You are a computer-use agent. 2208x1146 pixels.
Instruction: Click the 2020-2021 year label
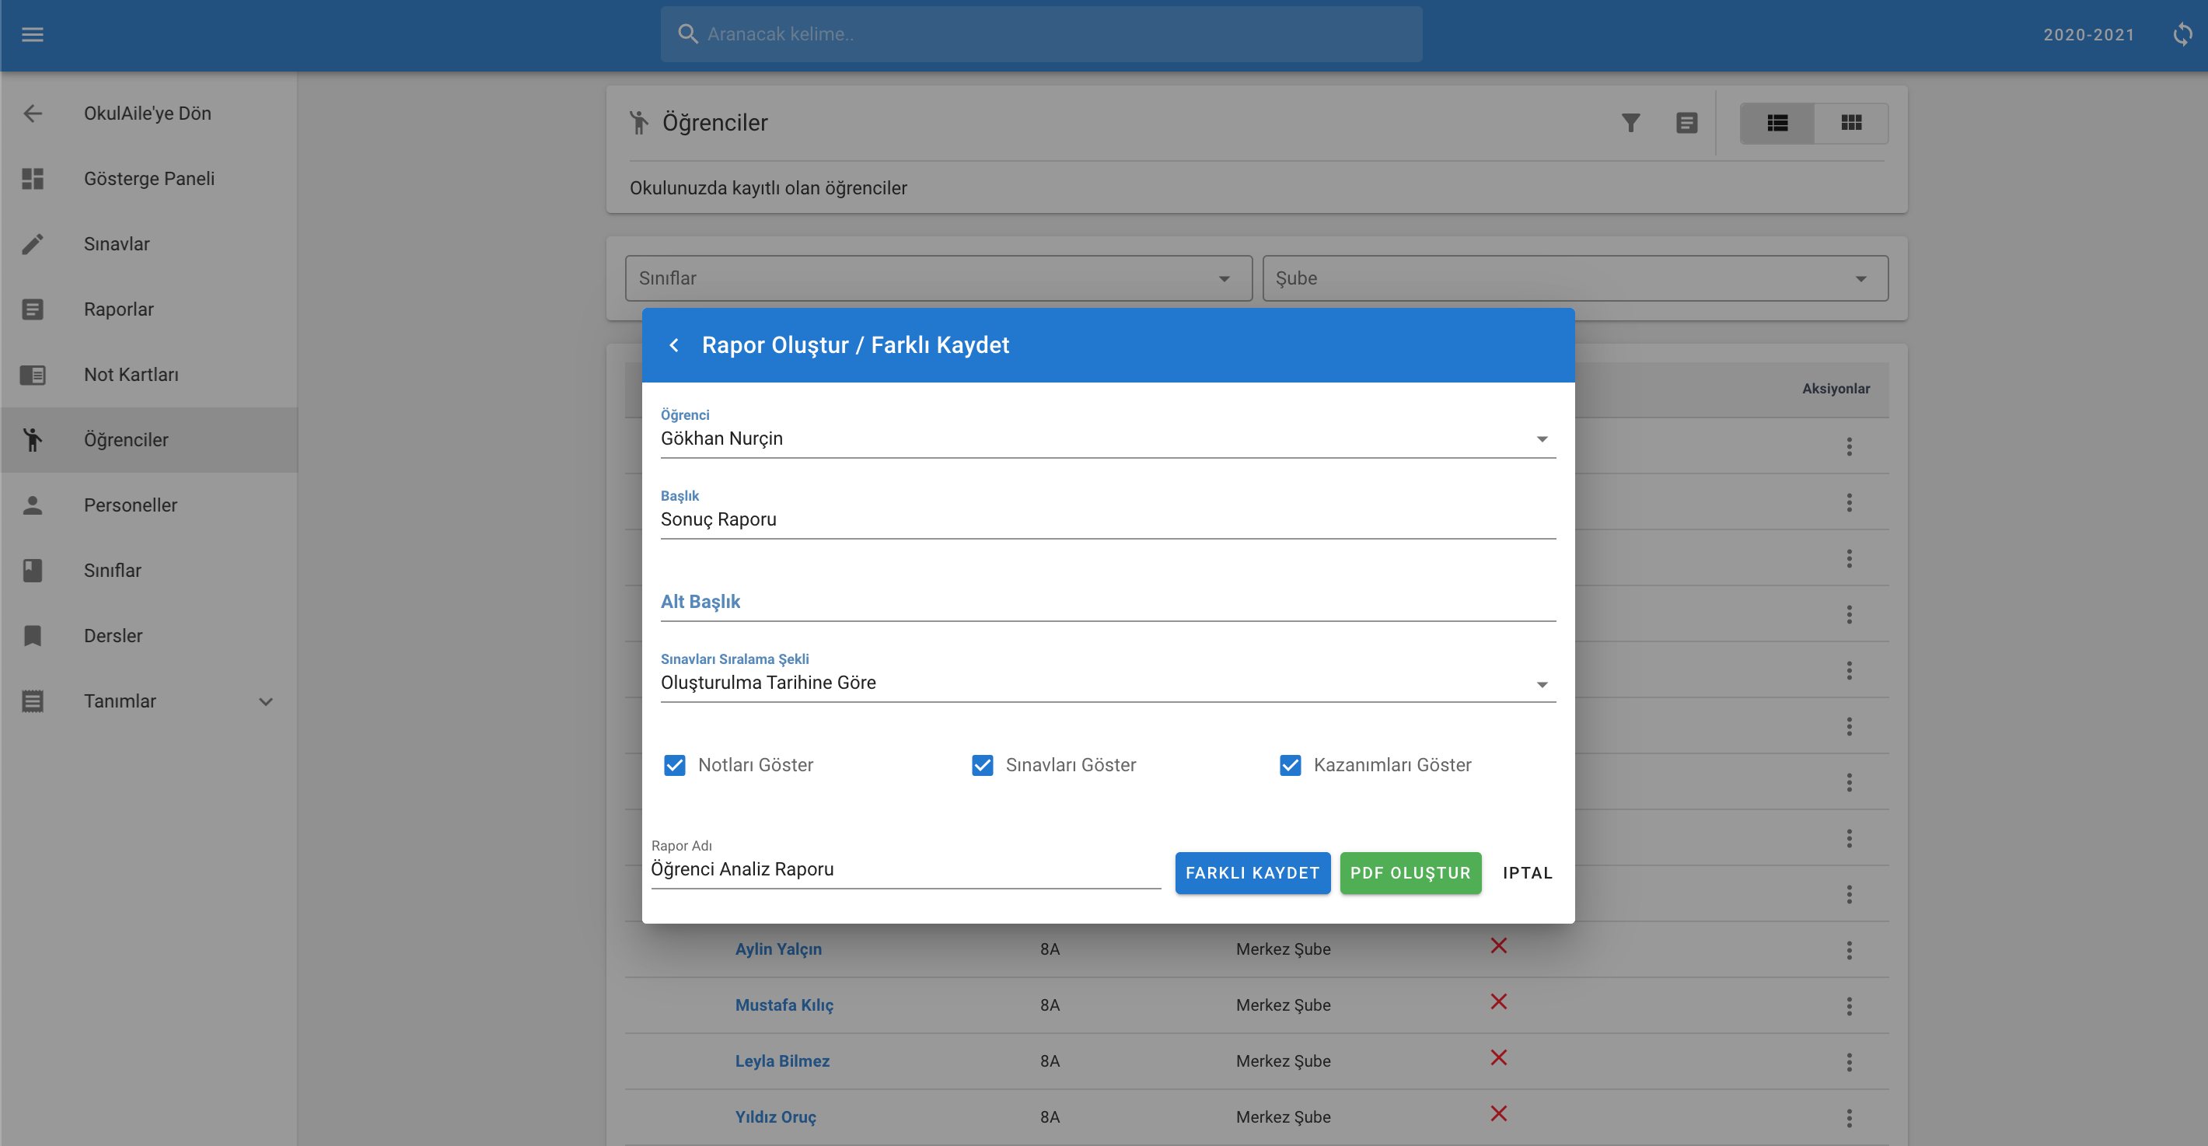coord(2088,34)
